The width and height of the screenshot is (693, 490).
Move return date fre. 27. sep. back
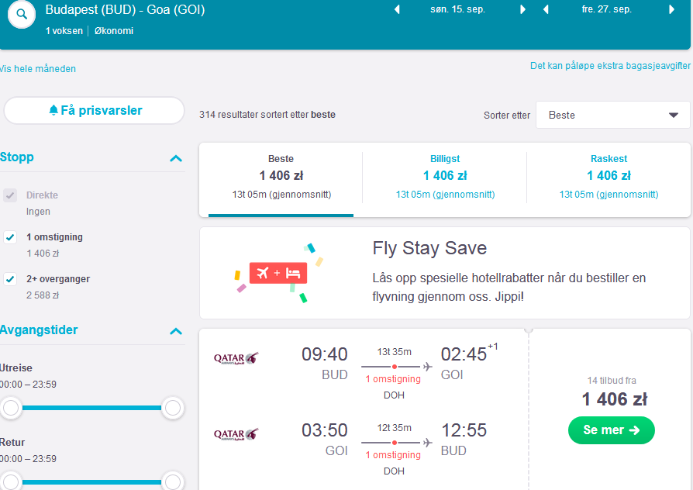(x=546, y=9)
